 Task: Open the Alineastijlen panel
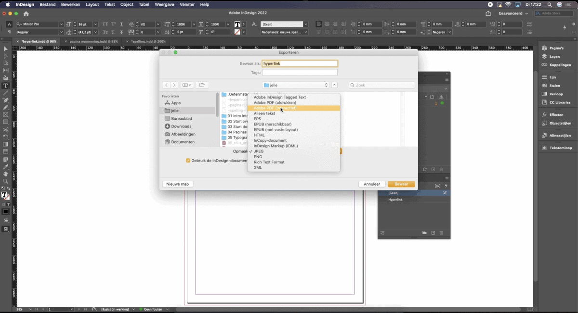[x=559, y=137]
